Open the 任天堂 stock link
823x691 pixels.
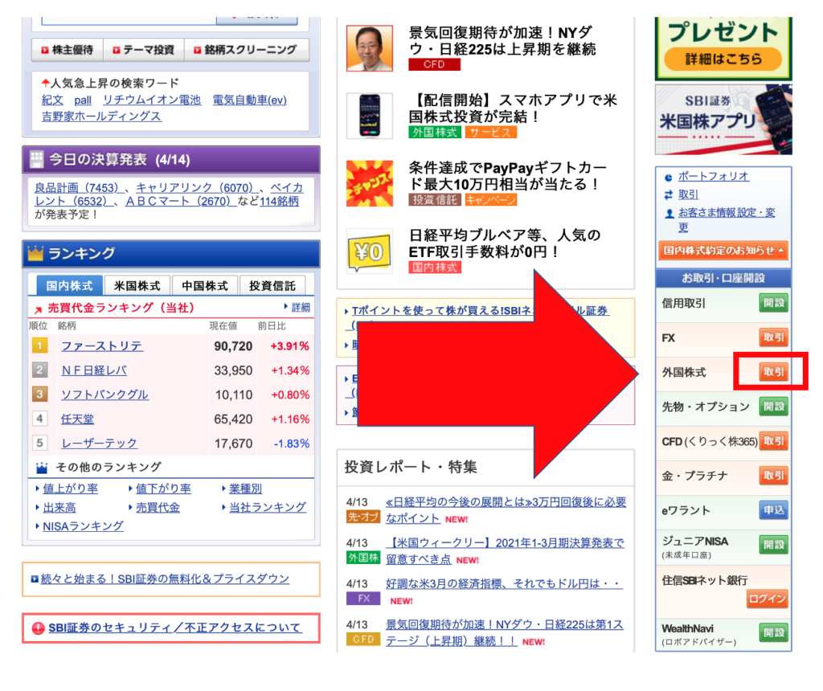point(78,419)
